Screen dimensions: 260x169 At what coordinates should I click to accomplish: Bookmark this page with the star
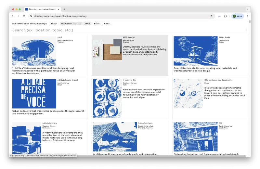coord(212,16)
